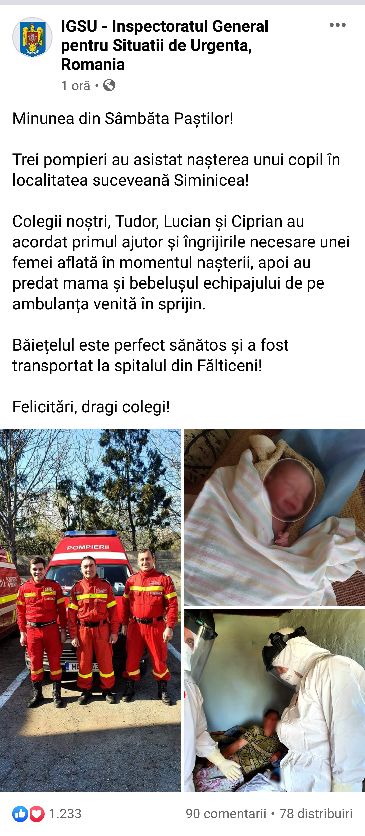Tap the IGSU profile avatar emblem
The image size is (365, 836).
[x=32, y=37]
